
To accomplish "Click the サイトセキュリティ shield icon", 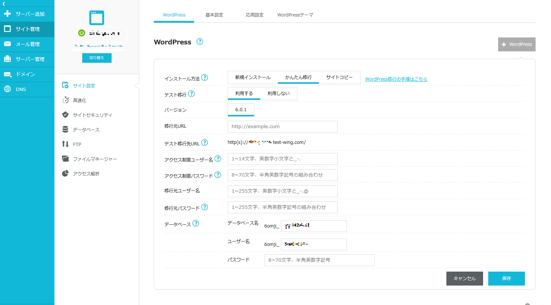I will pos(65,115).
